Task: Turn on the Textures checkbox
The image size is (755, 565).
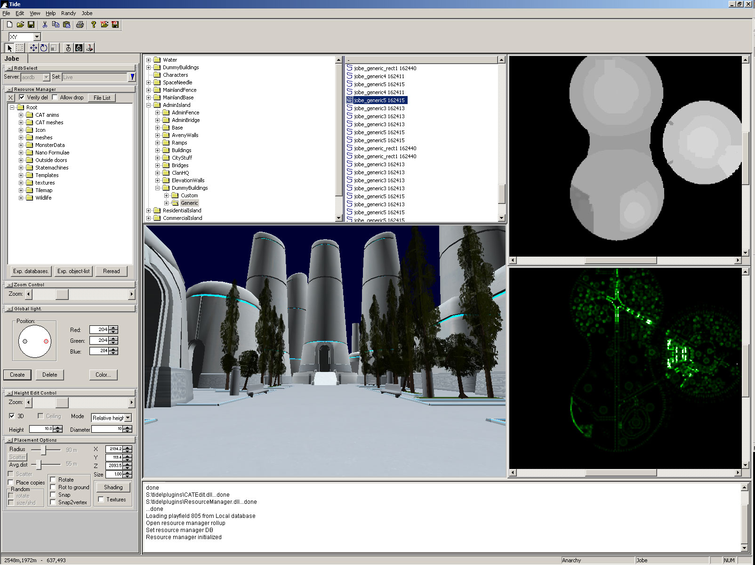Action: tap(101, 500)
